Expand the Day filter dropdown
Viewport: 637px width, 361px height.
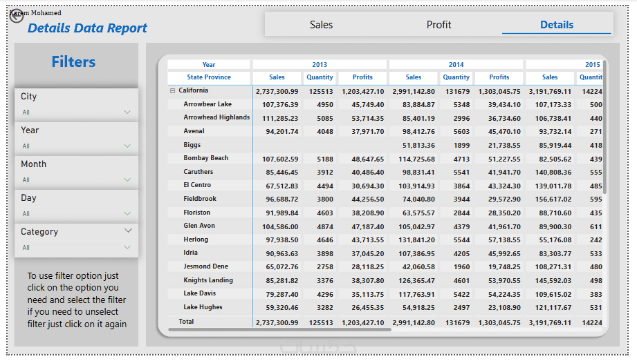click(x=127, y=213)
